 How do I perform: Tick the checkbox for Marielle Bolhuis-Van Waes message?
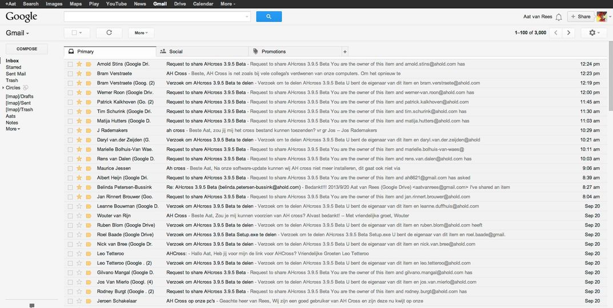point(70,149)
